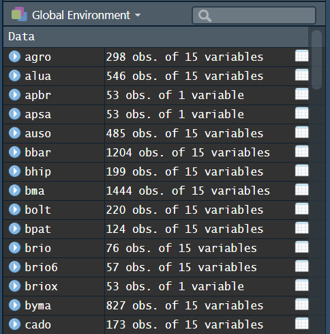Click the Global Environment stack icon
Screen dimensions: 330x334
coord(19,14)
